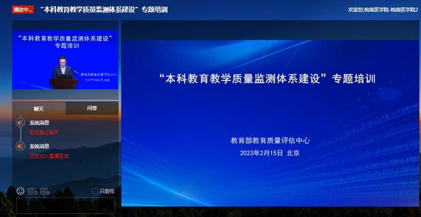
Task: Click the second 系统消息 sender label
Action: point(39,146)
